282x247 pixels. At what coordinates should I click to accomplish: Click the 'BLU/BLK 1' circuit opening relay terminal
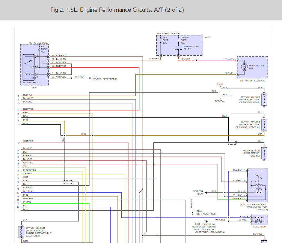(239, 170)
